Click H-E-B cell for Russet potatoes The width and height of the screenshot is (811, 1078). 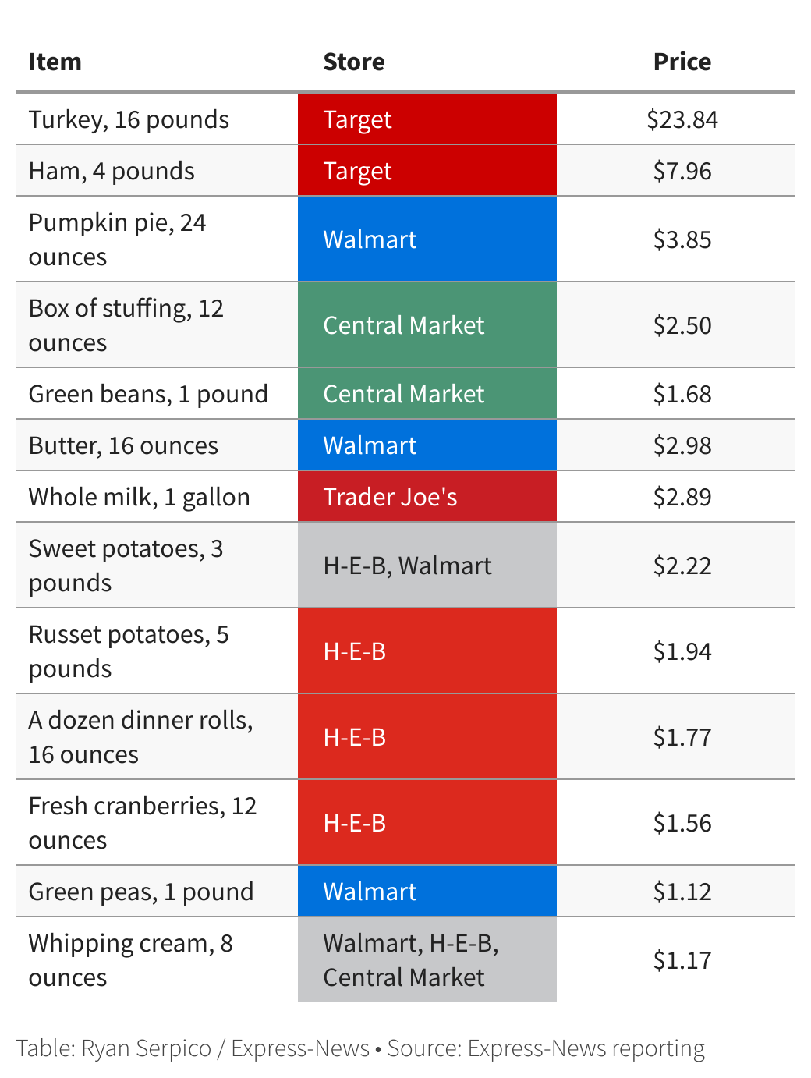click(427, 651)
